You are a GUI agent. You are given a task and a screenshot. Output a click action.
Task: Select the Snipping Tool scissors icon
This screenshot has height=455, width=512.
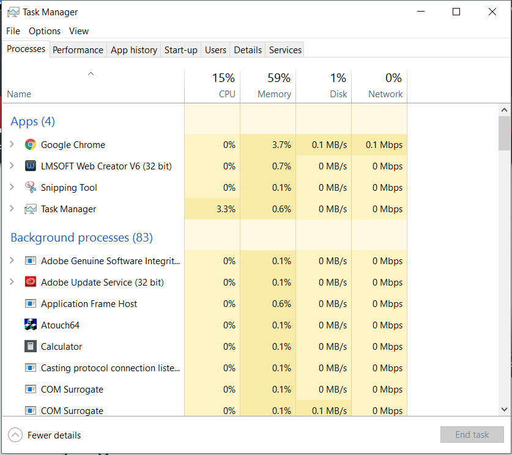click(x=31, y=187)
